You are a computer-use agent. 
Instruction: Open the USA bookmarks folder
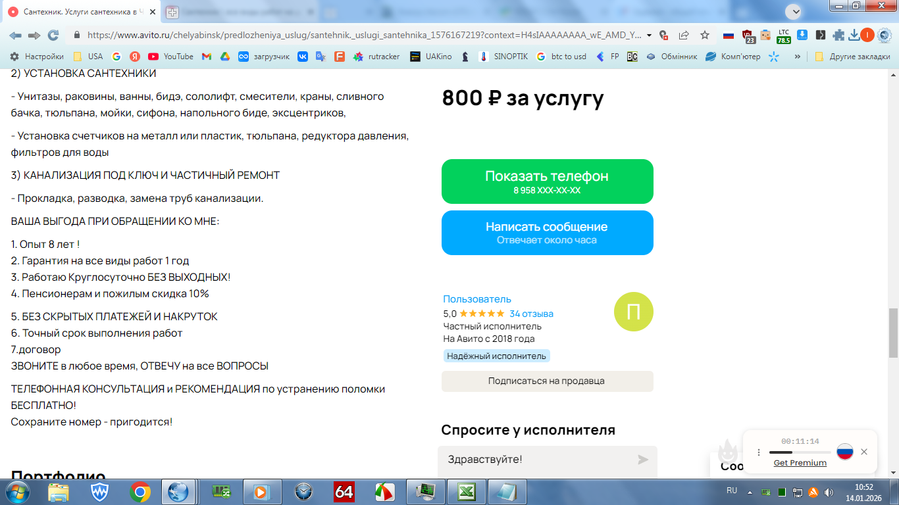[88, 57]
